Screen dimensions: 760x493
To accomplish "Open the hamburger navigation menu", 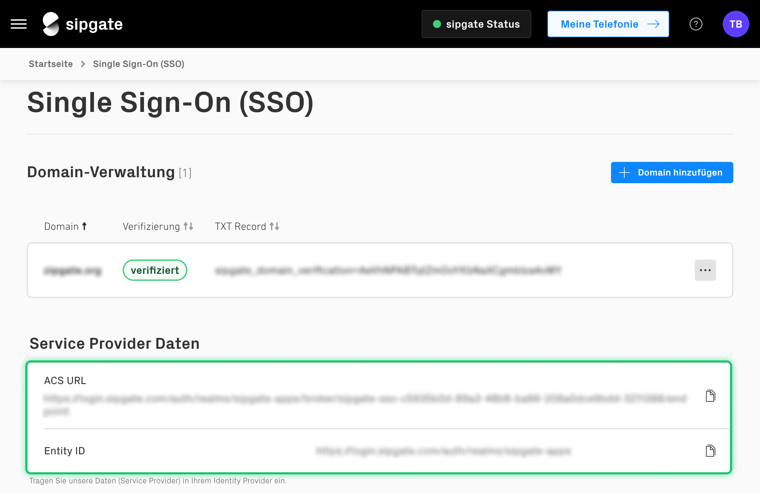I will click(x=19, y=24).
